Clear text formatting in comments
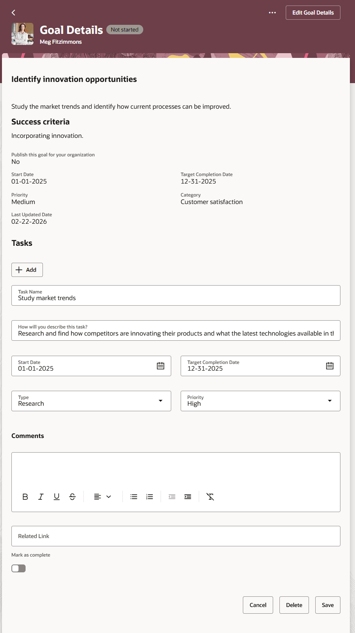Screen dimensions: 355x633 (211, 497)
